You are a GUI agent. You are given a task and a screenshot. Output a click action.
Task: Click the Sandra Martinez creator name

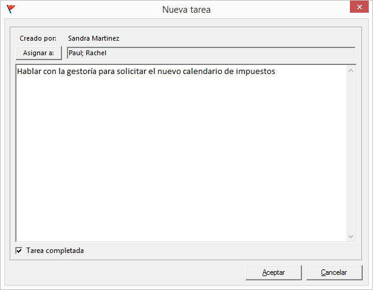(94, 38)
